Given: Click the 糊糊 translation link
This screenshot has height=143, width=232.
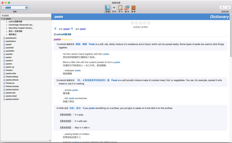Looking at the screenshot, I should coord(78,44).
